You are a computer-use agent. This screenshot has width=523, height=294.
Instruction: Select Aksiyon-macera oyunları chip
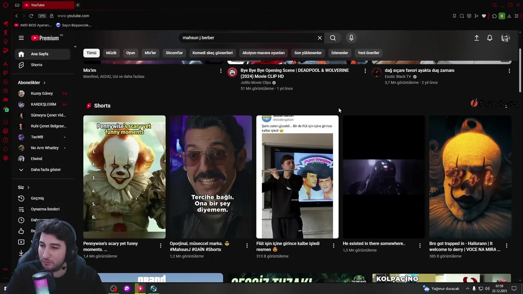pos(264,53)
